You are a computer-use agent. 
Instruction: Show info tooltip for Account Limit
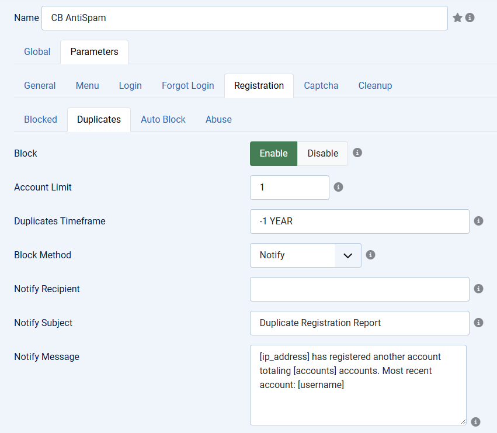pyautogui.click(x=338, y=187)
